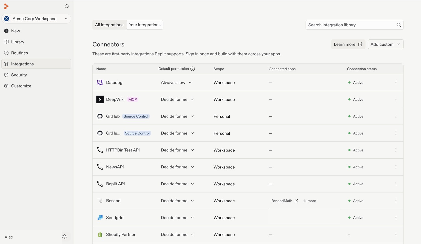Image resolution: width=421 pixels, height=244 pixels.
Task: Click the MCP tag on DeepWiki
Action: point(133,99)
